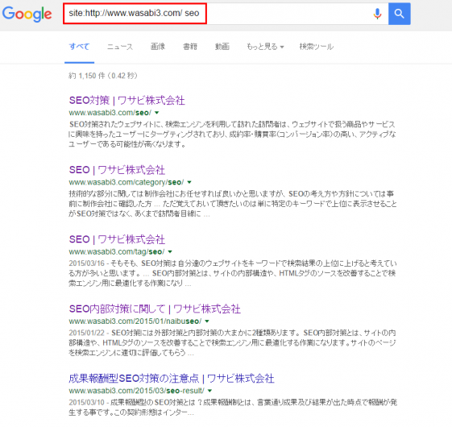This screenshot has height=427, width=452.
Task: Activate voice search microphone icon
Action: [x=377, y=14]
